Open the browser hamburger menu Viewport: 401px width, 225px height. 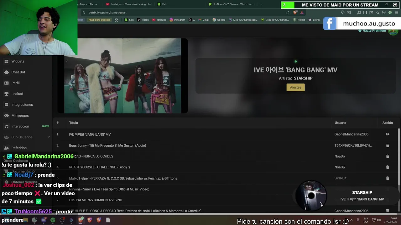click(396, 12)
